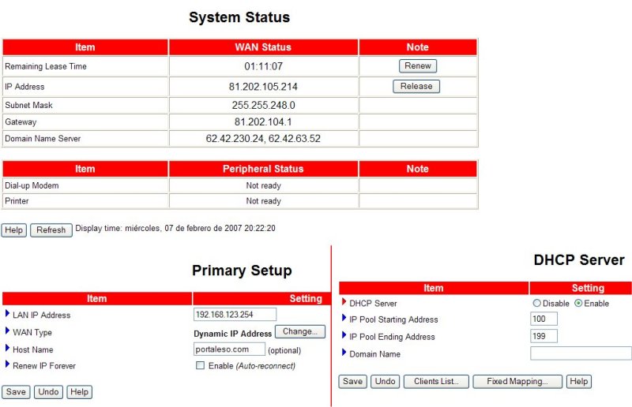
Task: Focus the DHCP Domain Name field
Action: point(581,353)
